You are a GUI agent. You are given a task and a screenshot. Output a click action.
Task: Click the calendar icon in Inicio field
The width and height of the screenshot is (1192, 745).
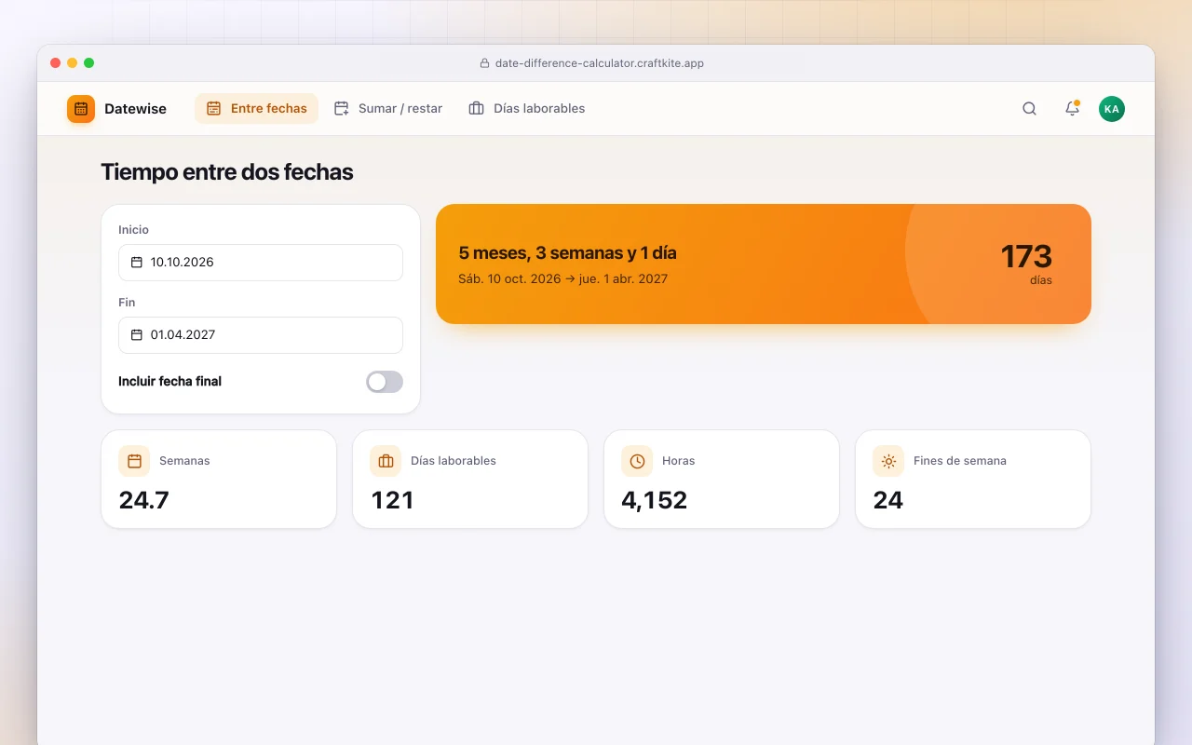137,263
